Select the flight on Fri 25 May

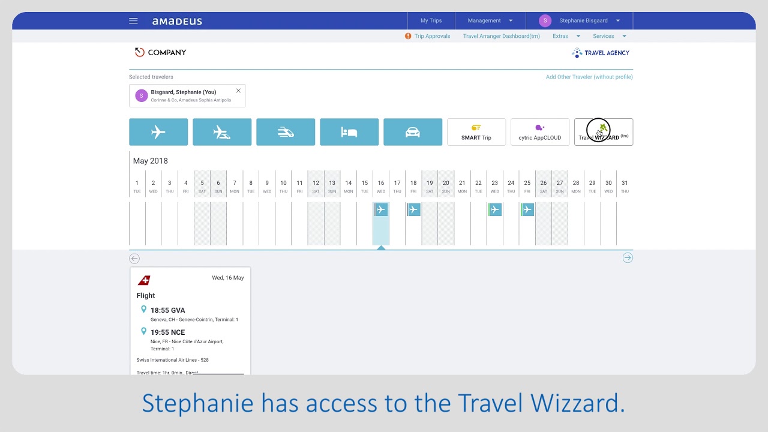click(527, 209)
